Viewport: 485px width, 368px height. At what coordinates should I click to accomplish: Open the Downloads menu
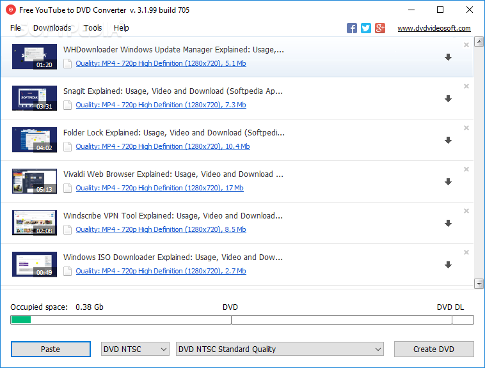pos(52,28)
